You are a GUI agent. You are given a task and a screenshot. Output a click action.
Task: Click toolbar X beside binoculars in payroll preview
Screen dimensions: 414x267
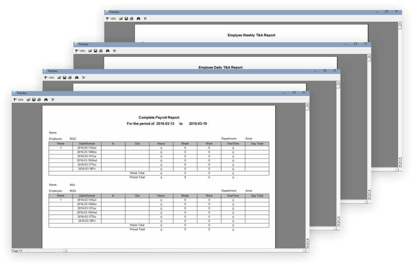click(53, 100)
